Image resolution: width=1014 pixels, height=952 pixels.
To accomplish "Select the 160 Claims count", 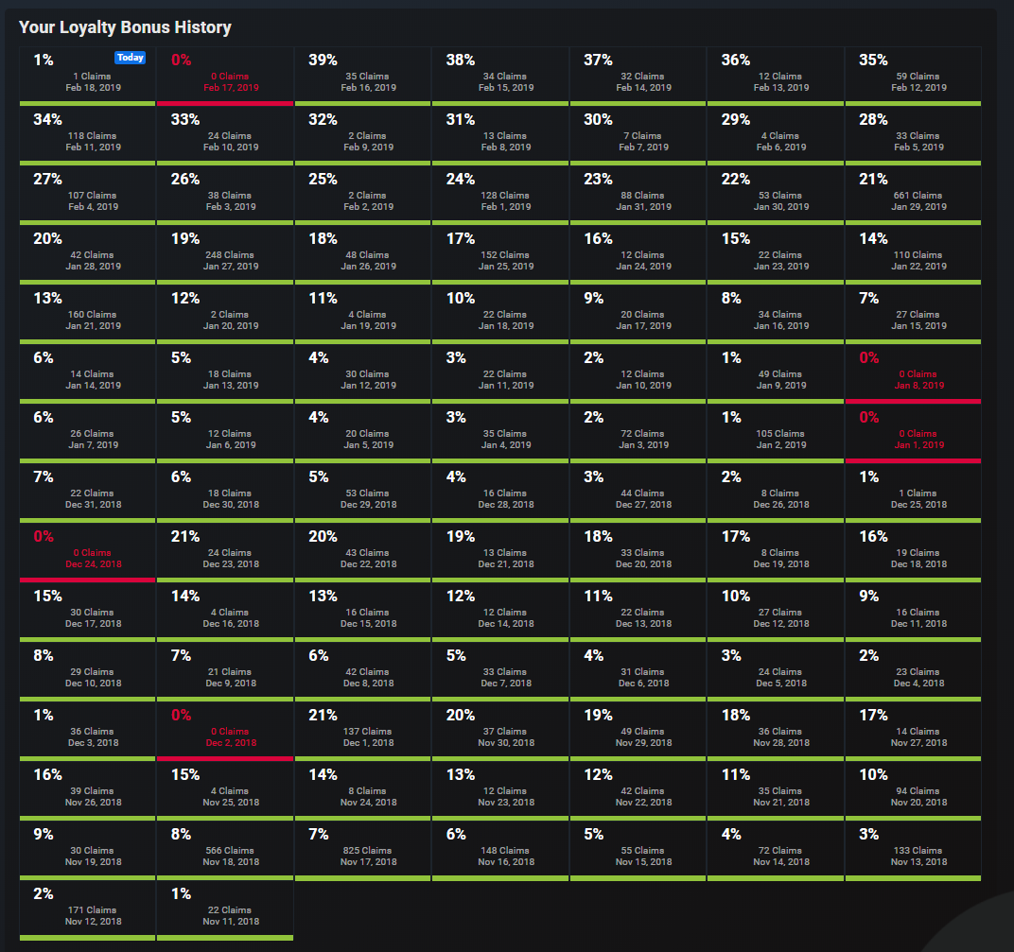I will pos(93,314).
